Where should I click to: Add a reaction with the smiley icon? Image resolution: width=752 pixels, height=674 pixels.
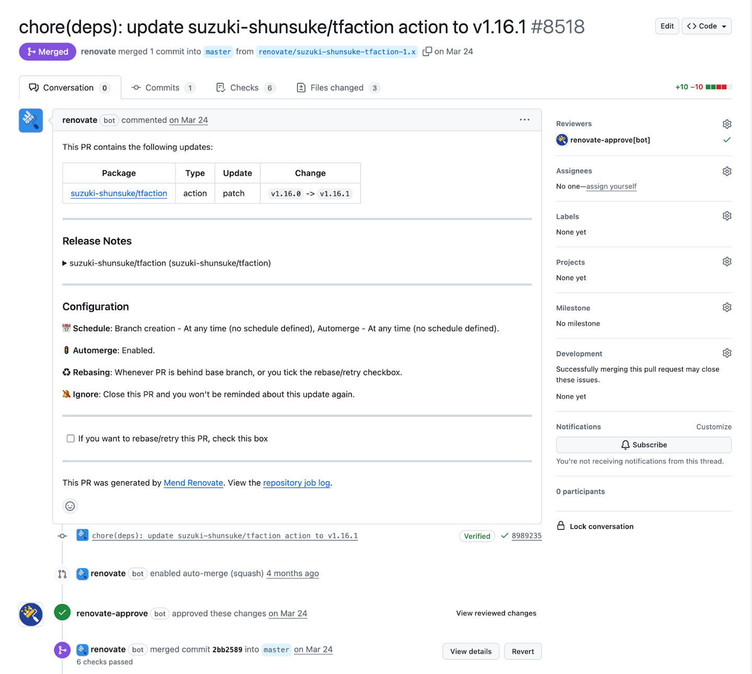(70, 506)
